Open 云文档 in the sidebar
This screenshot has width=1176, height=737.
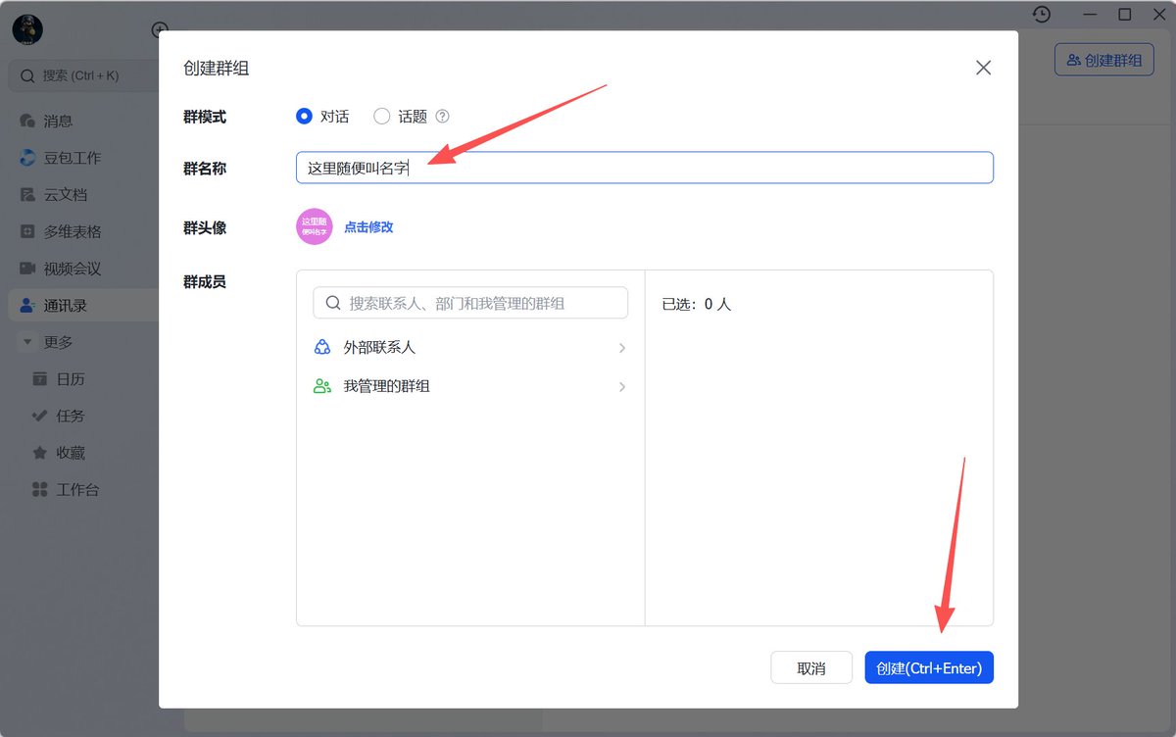coord(83,195)
